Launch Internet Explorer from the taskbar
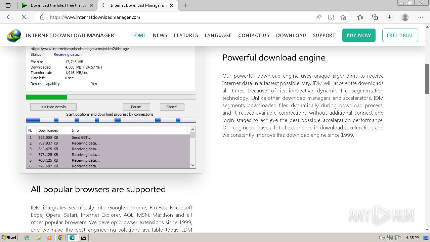The height and width of the screenshot is (242, 430). [x=27, y=238]
